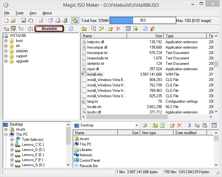Click the Extract files icon with green arrow
The width and height of the screenshot is (222, 177).
pos(136,29)
